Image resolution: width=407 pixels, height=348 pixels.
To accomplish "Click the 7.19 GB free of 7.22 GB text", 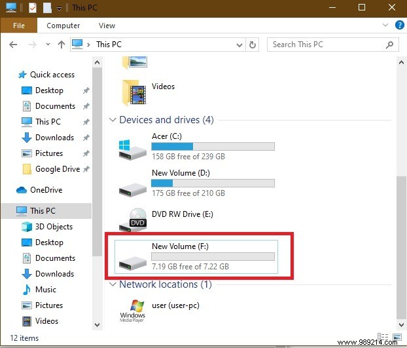I will point(190,267).
